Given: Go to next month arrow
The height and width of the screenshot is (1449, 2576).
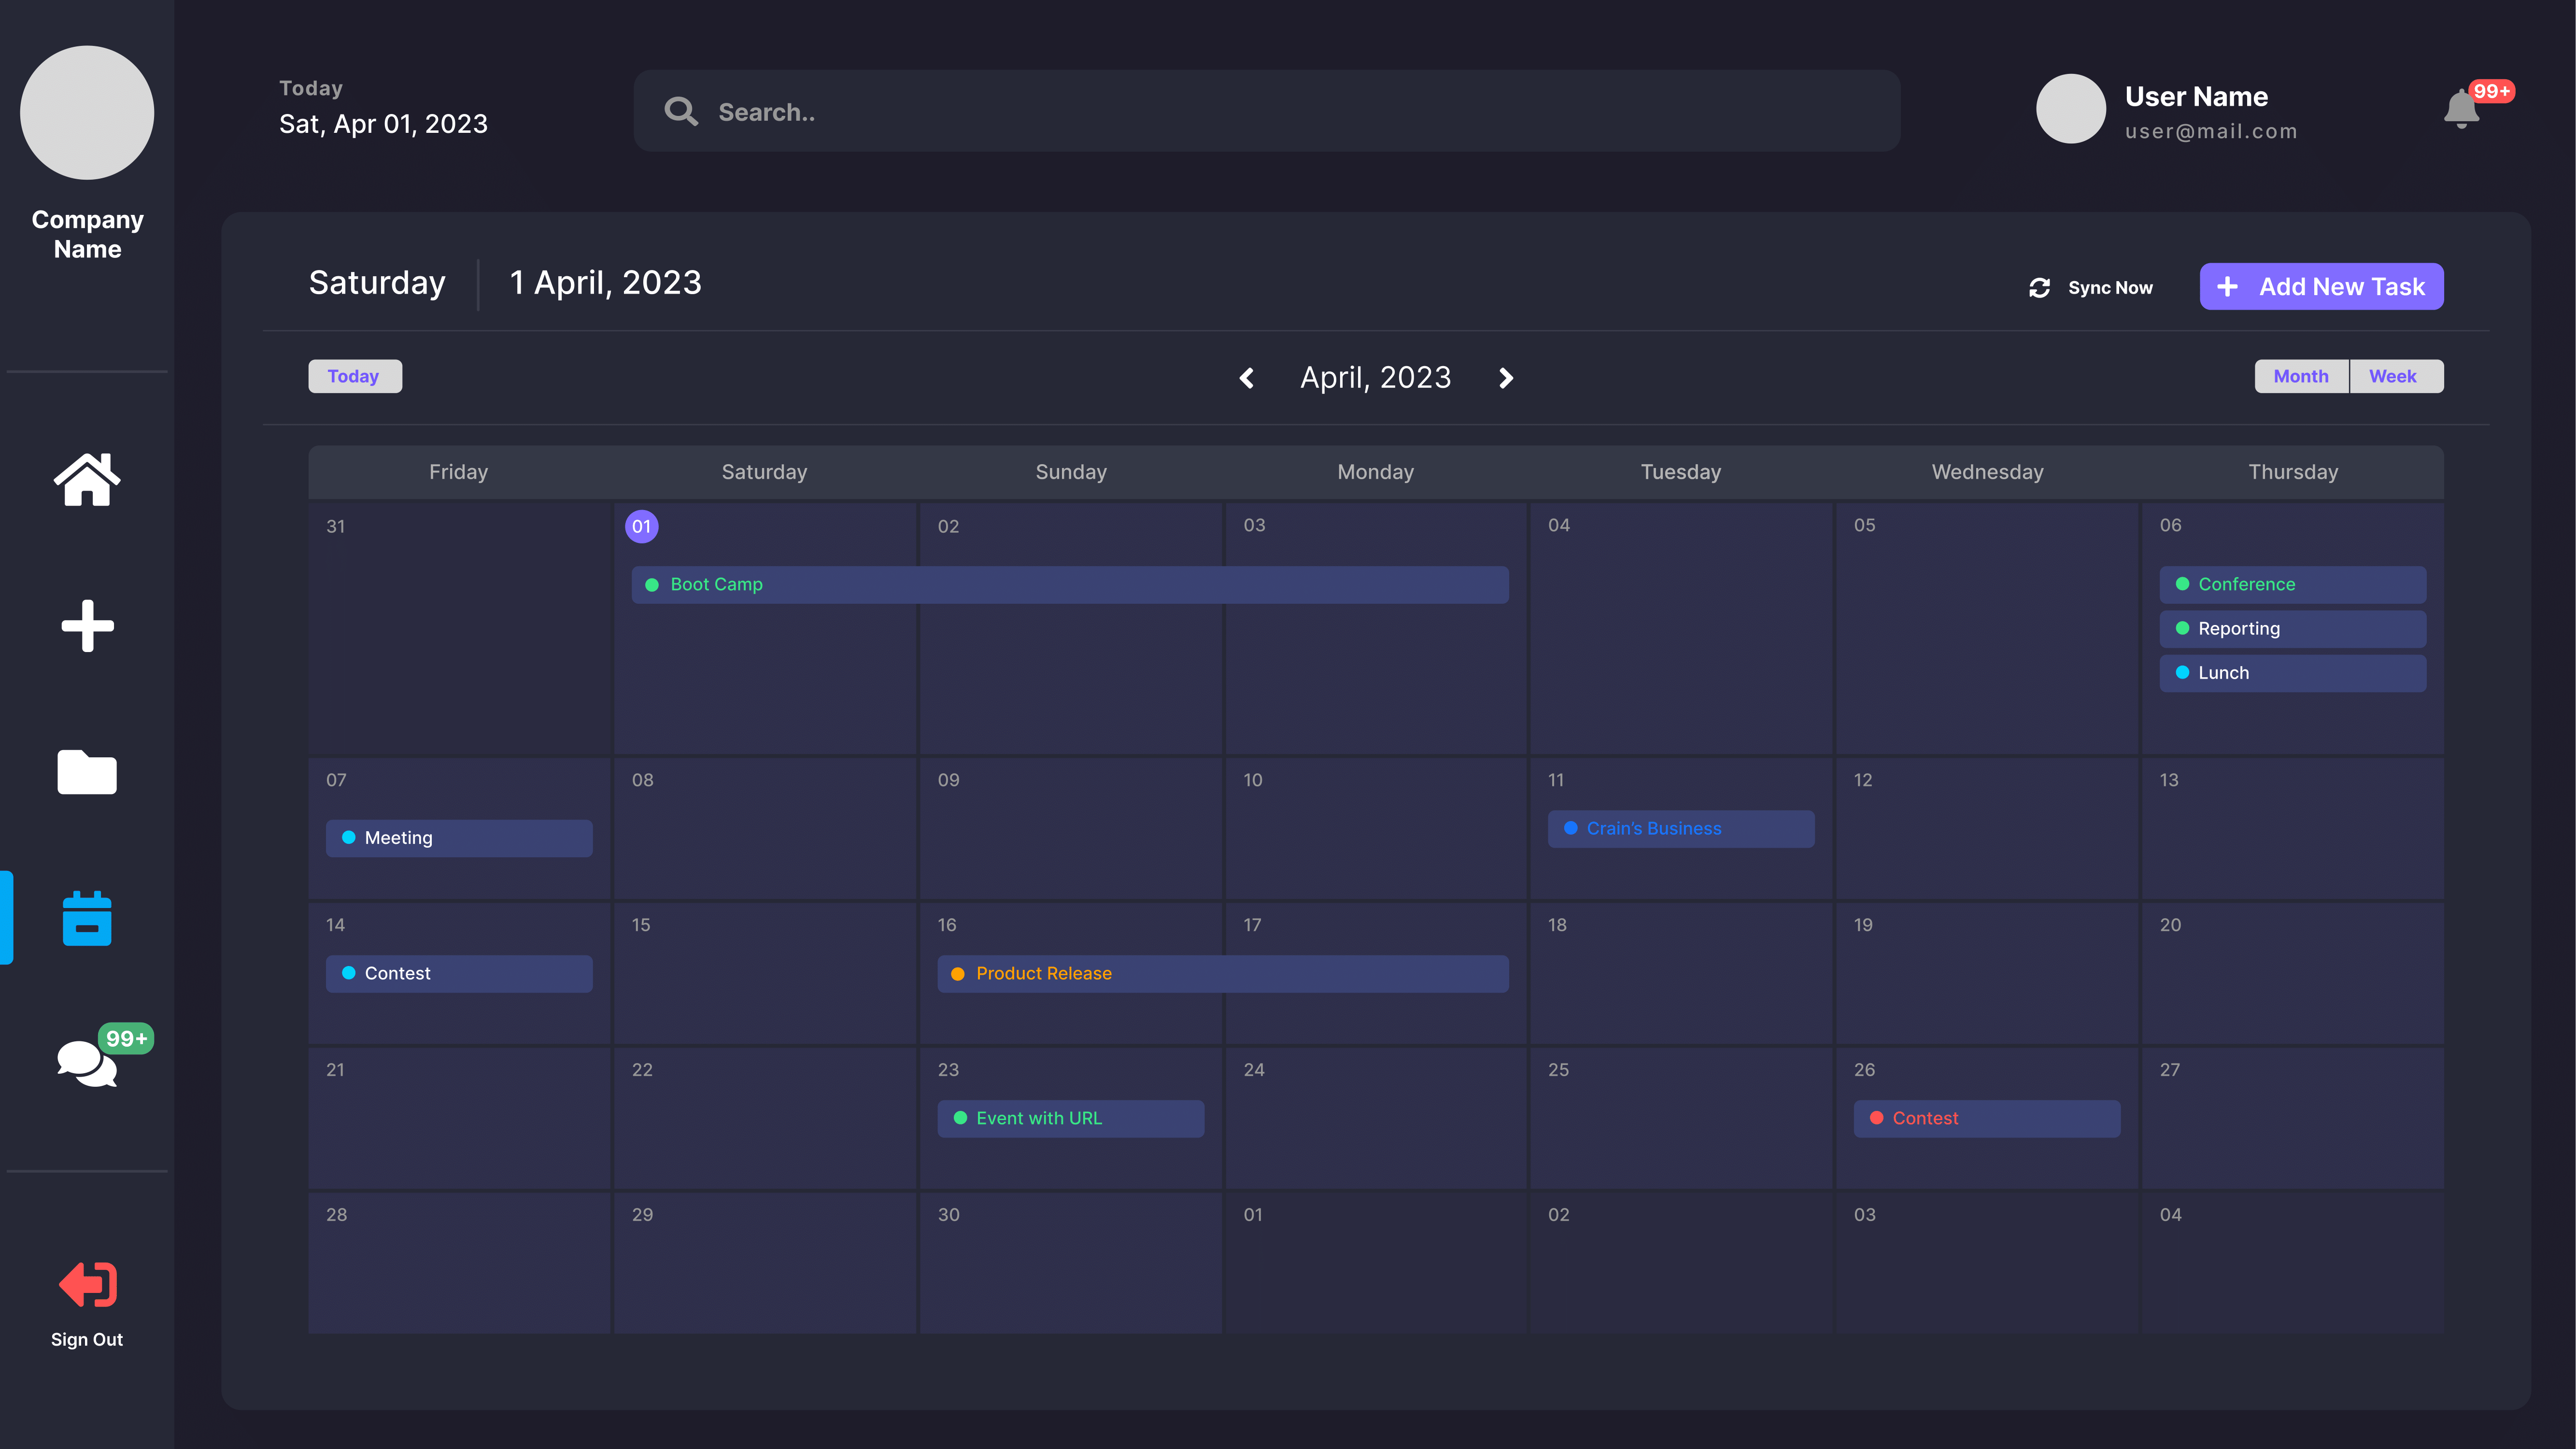Looking at the screenshot, I should click(x=1506, y=378).
